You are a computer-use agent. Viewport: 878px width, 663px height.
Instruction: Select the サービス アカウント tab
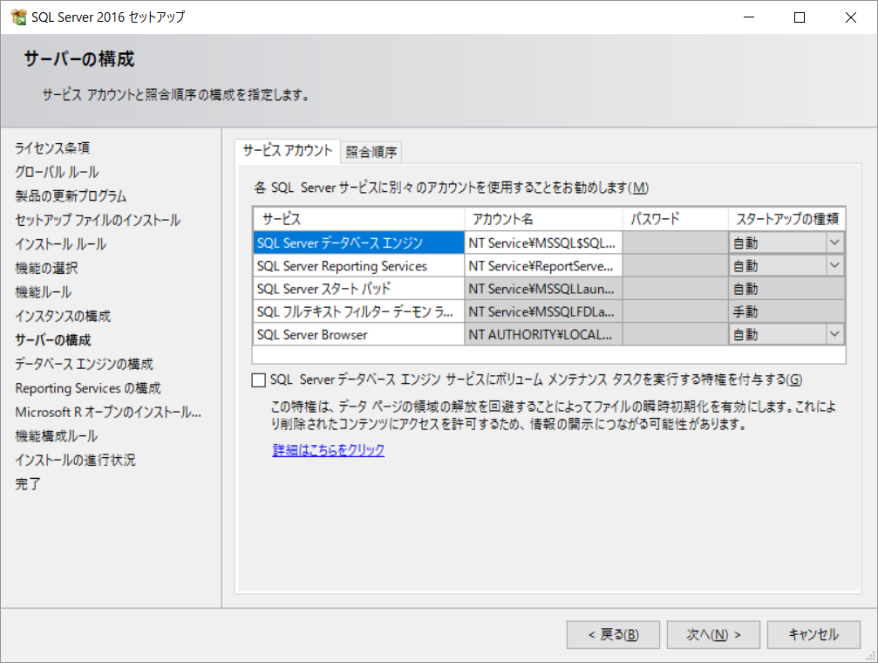coord(287,151)
